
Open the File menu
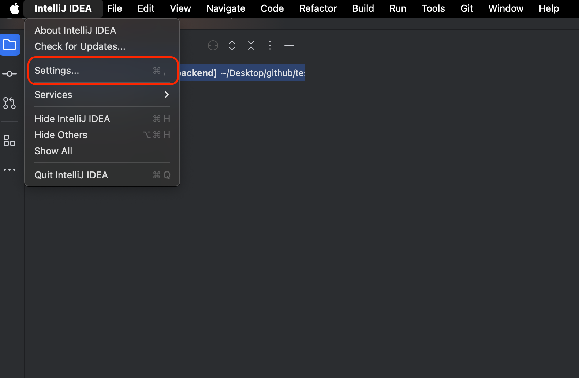pyautogui.click(x=115, y=8)
